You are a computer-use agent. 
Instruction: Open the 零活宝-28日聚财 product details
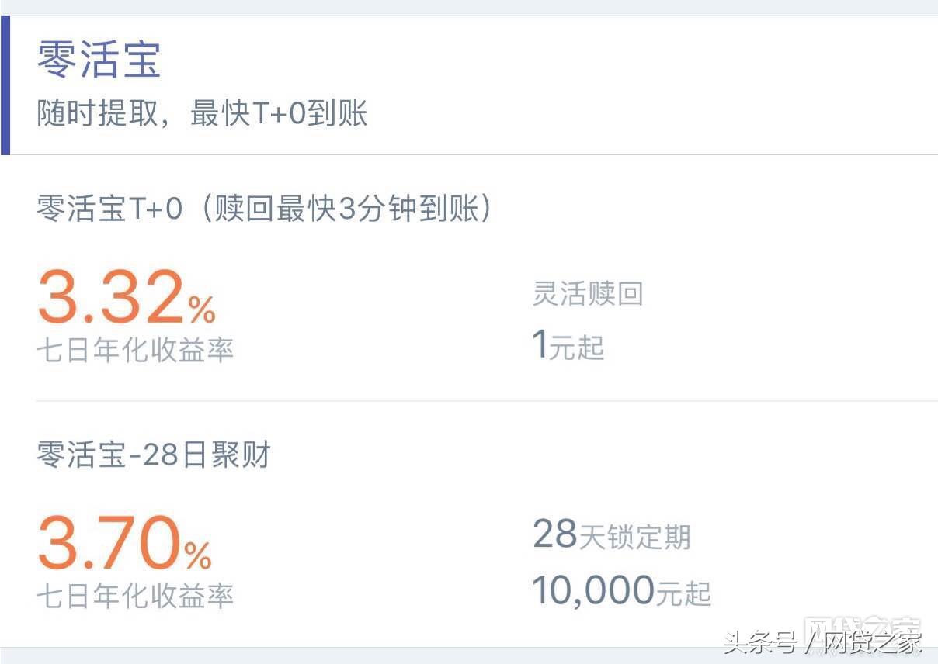(x=153, y=455)
